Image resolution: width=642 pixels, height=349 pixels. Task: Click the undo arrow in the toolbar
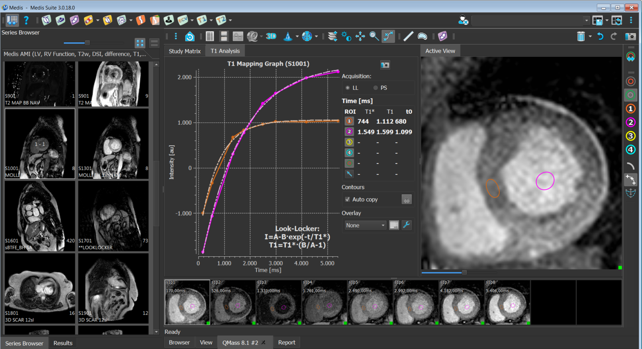click(x=600, y=36)
